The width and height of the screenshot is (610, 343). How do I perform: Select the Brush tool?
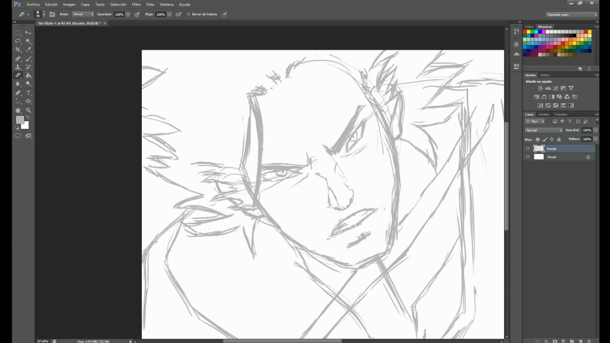[29, 59]
